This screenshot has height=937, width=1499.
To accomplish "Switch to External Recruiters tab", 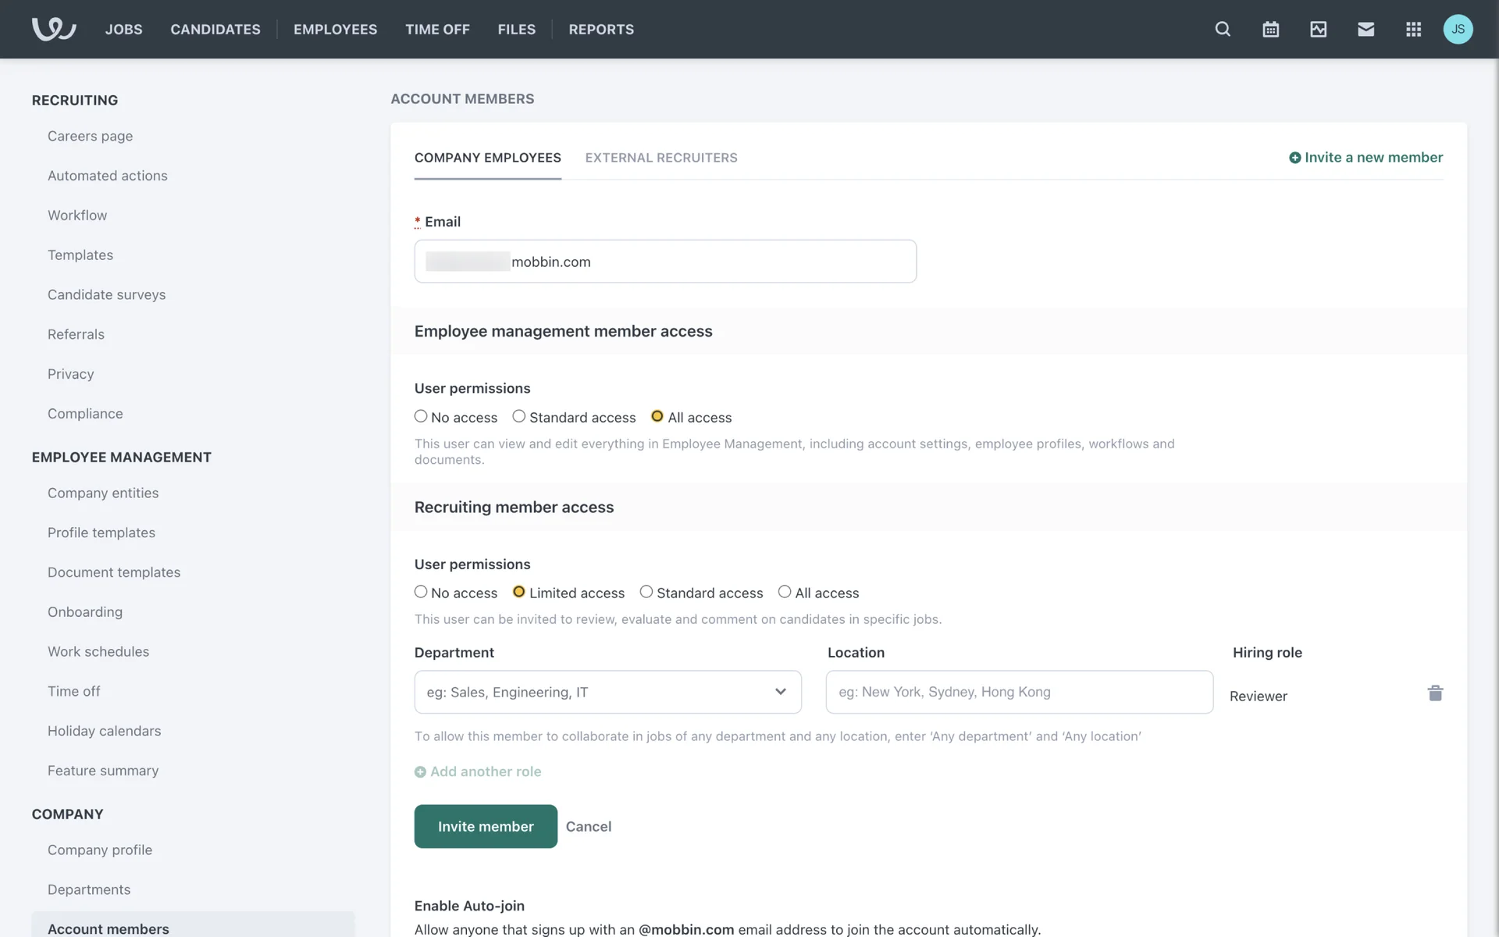I will point(660,158).
